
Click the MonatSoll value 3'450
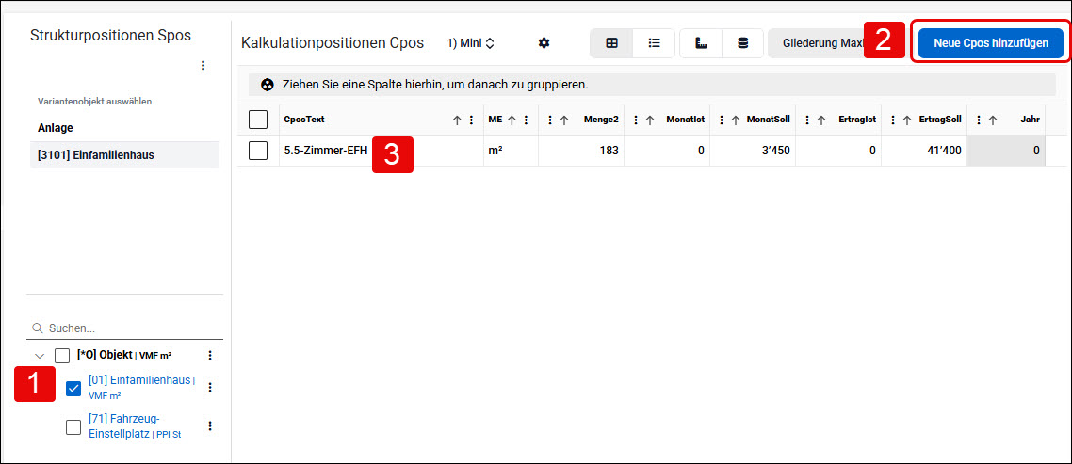[776, 151]
